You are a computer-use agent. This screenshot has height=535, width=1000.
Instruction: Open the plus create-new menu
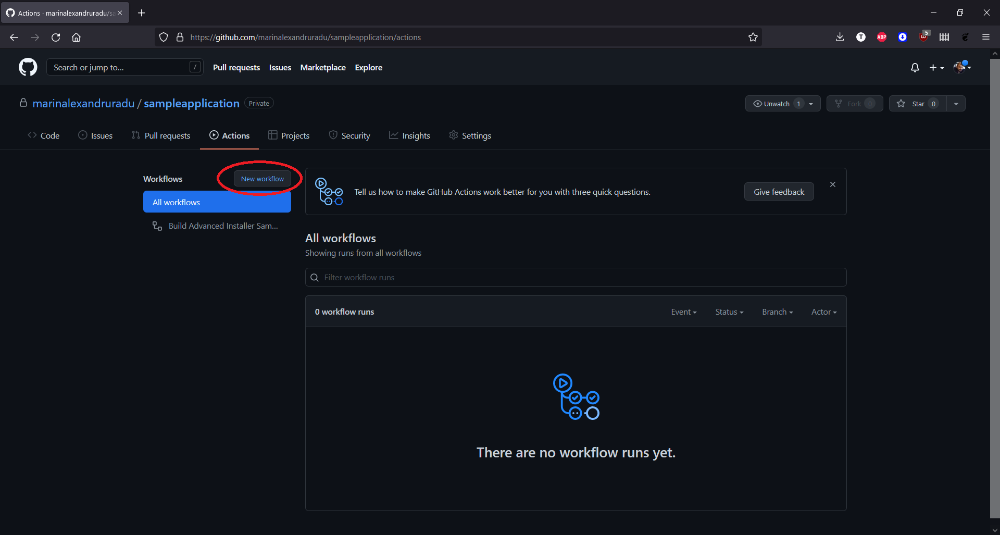[x=936, y=68]
